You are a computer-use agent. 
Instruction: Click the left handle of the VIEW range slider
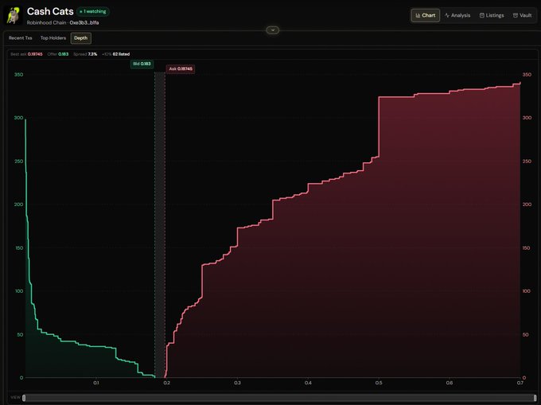[x=24, y=398]
